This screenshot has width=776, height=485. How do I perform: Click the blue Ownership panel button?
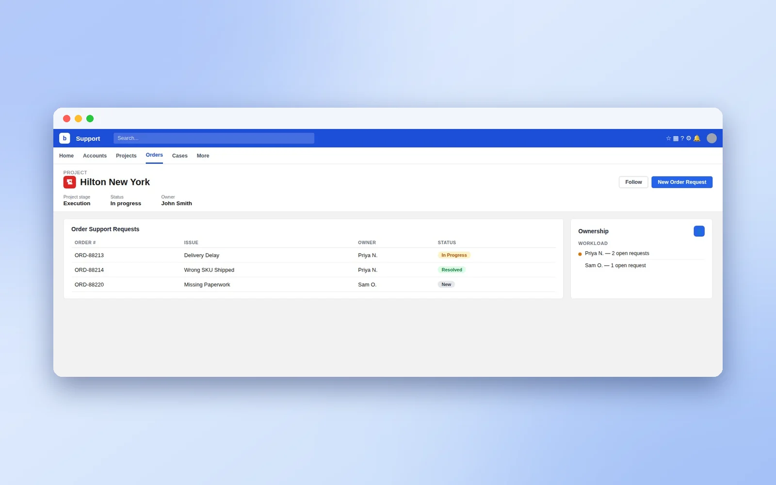(x=699, y=231)
